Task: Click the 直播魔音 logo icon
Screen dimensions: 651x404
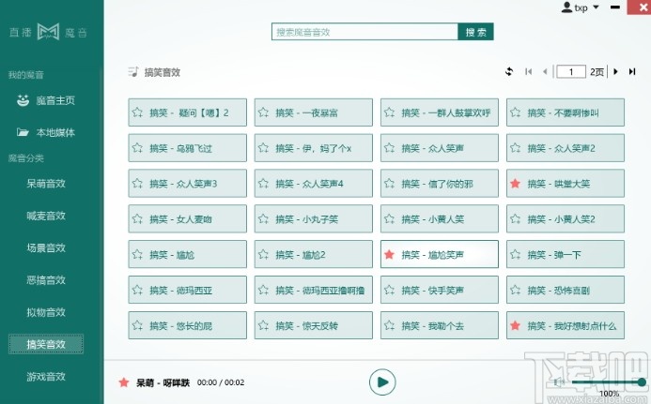Action: click(x=48, y=32)
